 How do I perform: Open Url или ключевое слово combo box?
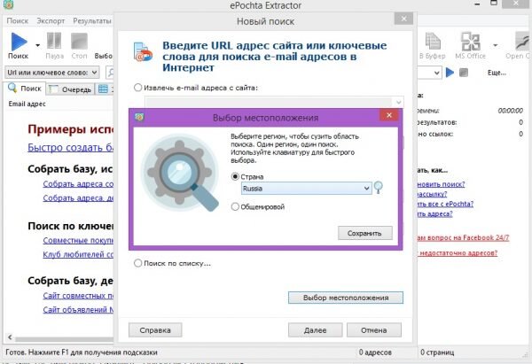point(52,73)
